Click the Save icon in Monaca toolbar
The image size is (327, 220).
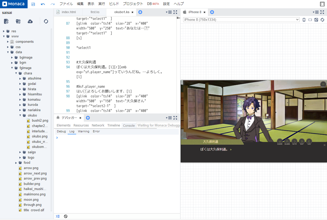click(33, 4)
